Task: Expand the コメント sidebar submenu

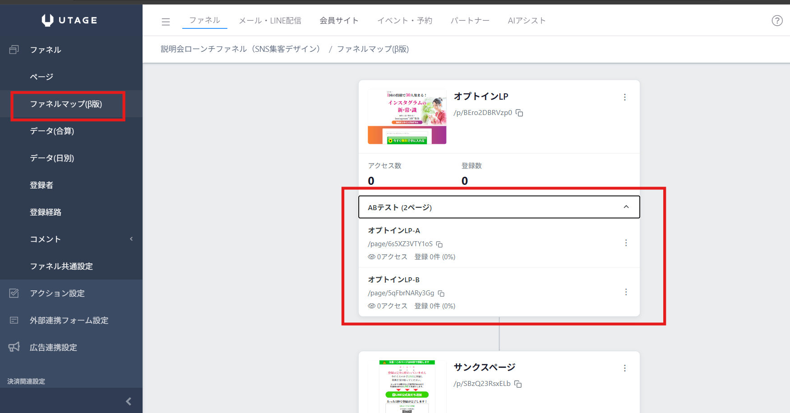Action: pyautogui.click(x=131, y=239)
